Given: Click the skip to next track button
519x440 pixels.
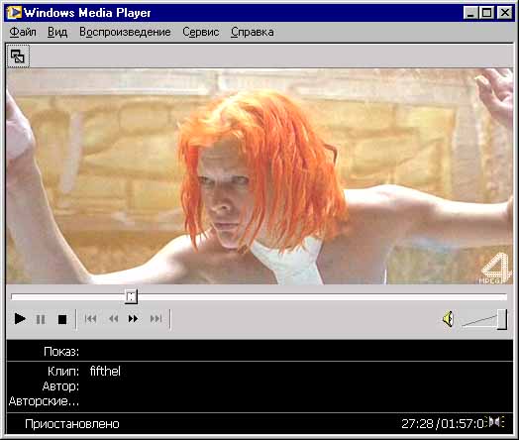Looking at the screenshot, I should 156,319.
